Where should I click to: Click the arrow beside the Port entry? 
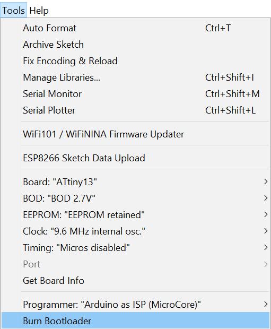click(x=266, y=264)
